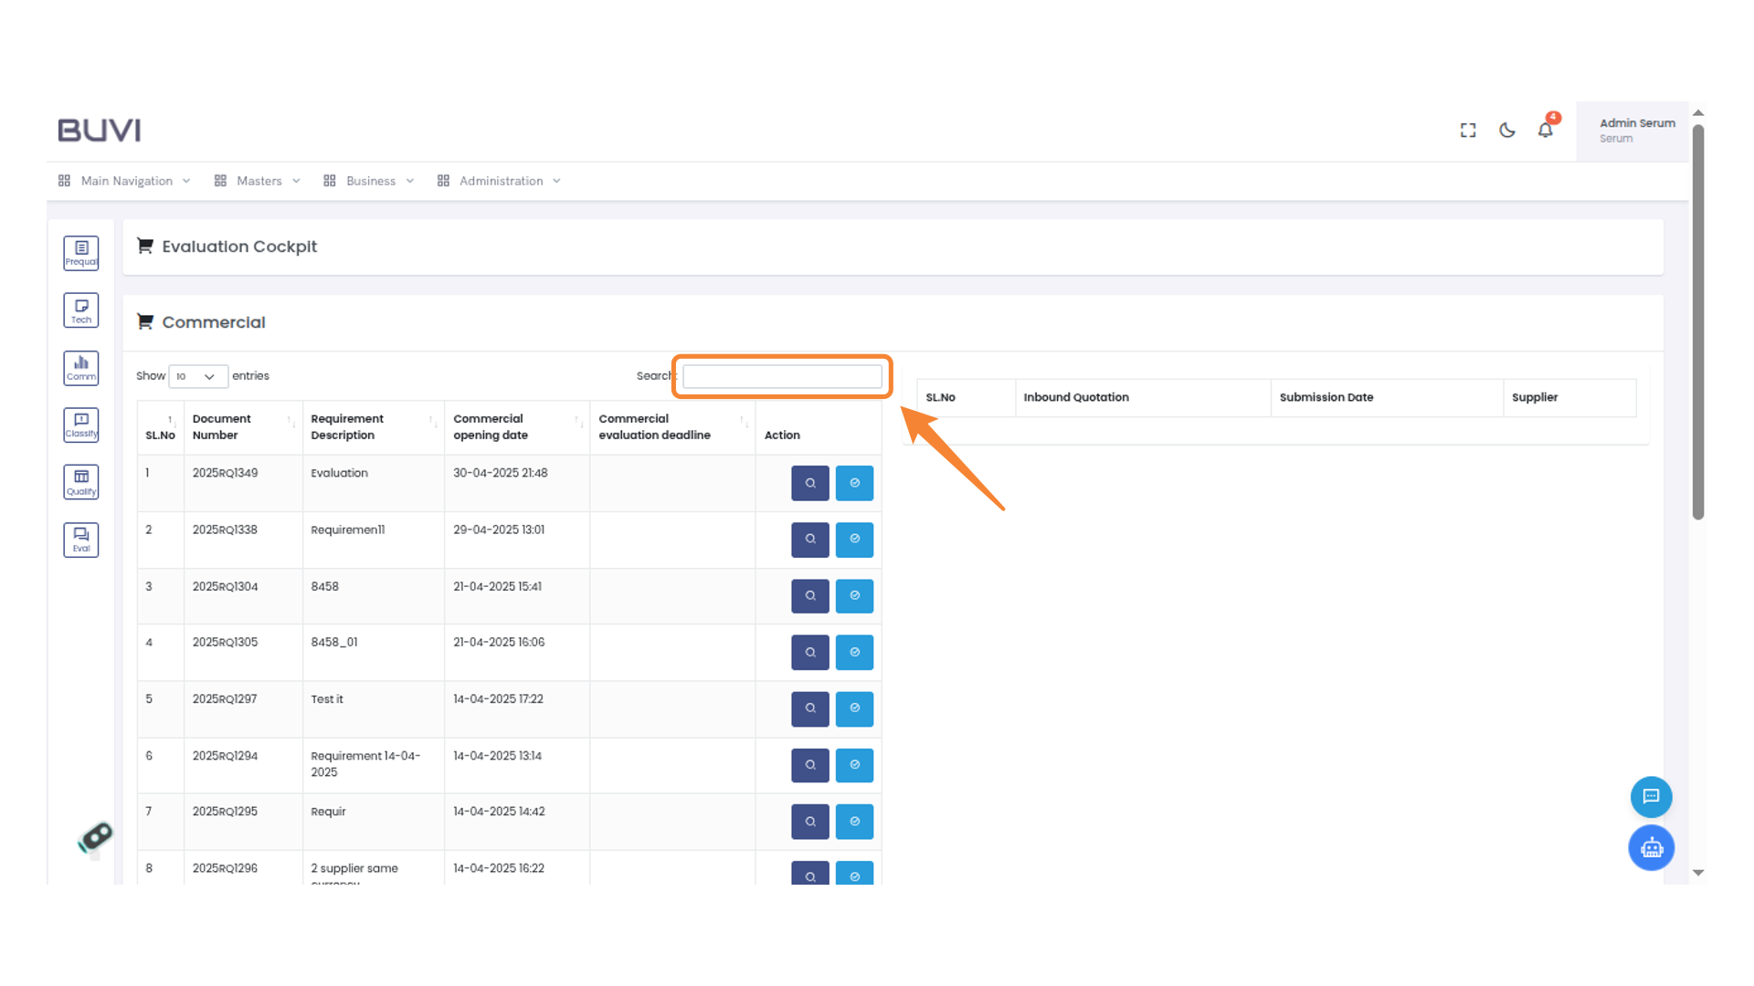
Task: Open the Qualify sidebar icon
Action: coord(81,482)
